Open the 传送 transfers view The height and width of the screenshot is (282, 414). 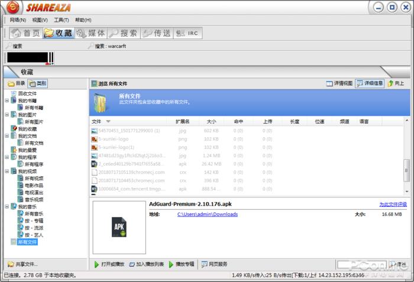point(156,33)
